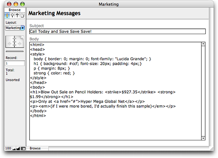Click the Body field vertical scrollbar track
218x158 pixels.
203,91
